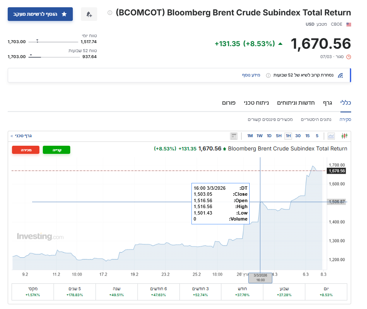Select the 'שבוע' +27.28% period cell
The image size is (367, 309).
tap(284, 292)
